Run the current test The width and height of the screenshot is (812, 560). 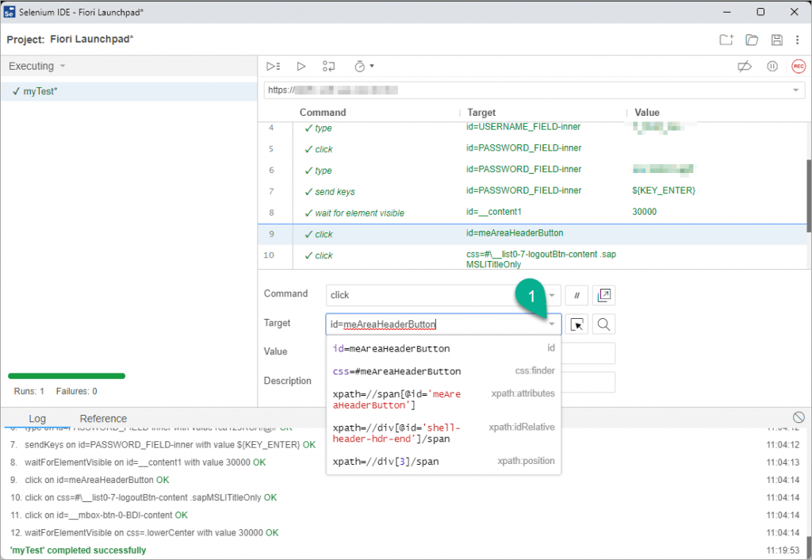(x=301, y=67)
